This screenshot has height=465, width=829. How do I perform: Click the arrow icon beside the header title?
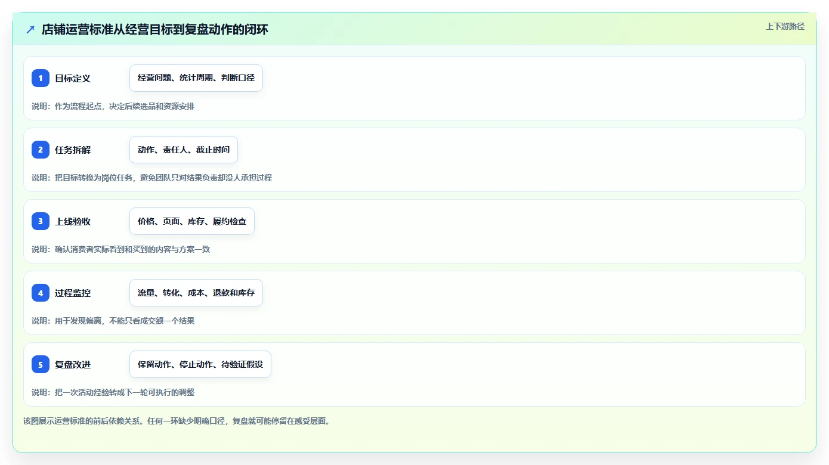point(30,30)
